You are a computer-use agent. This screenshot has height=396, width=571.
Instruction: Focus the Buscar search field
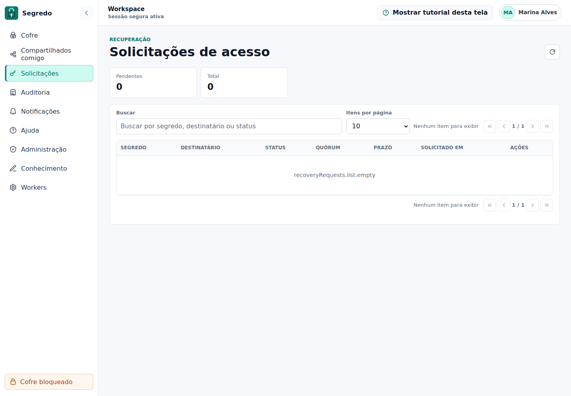[x=229, y=126]
